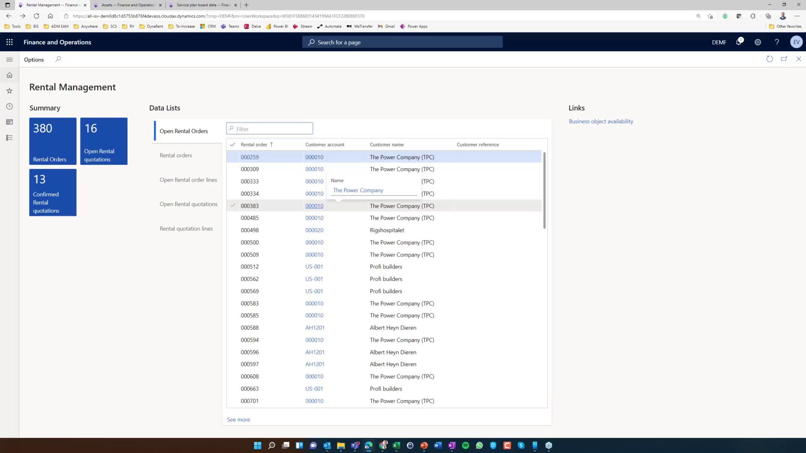
Task: Open the DEMF company picker
Action: click(719, 42)
